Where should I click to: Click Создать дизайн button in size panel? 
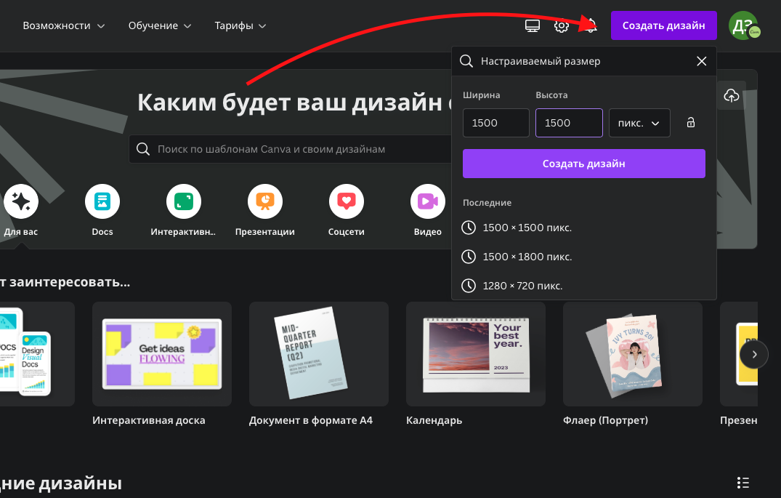point(584,164)
